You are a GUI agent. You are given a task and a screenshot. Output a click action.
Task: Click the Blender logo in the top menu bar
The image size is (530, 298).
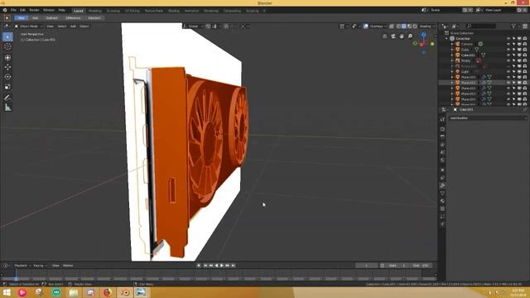(5, 10)
